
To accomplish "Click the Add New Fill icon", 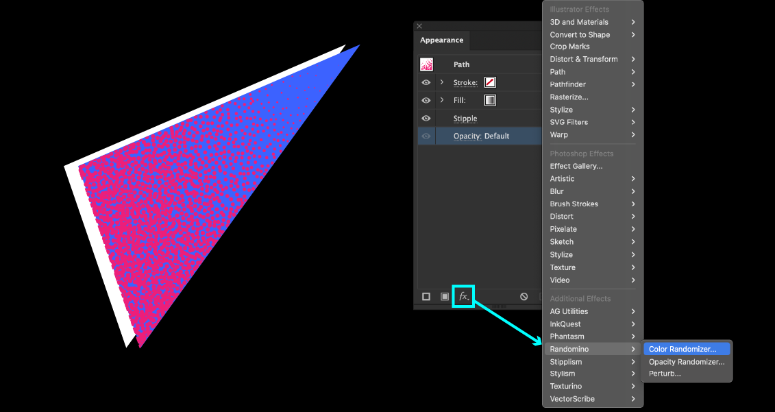I will coord(445,297).
